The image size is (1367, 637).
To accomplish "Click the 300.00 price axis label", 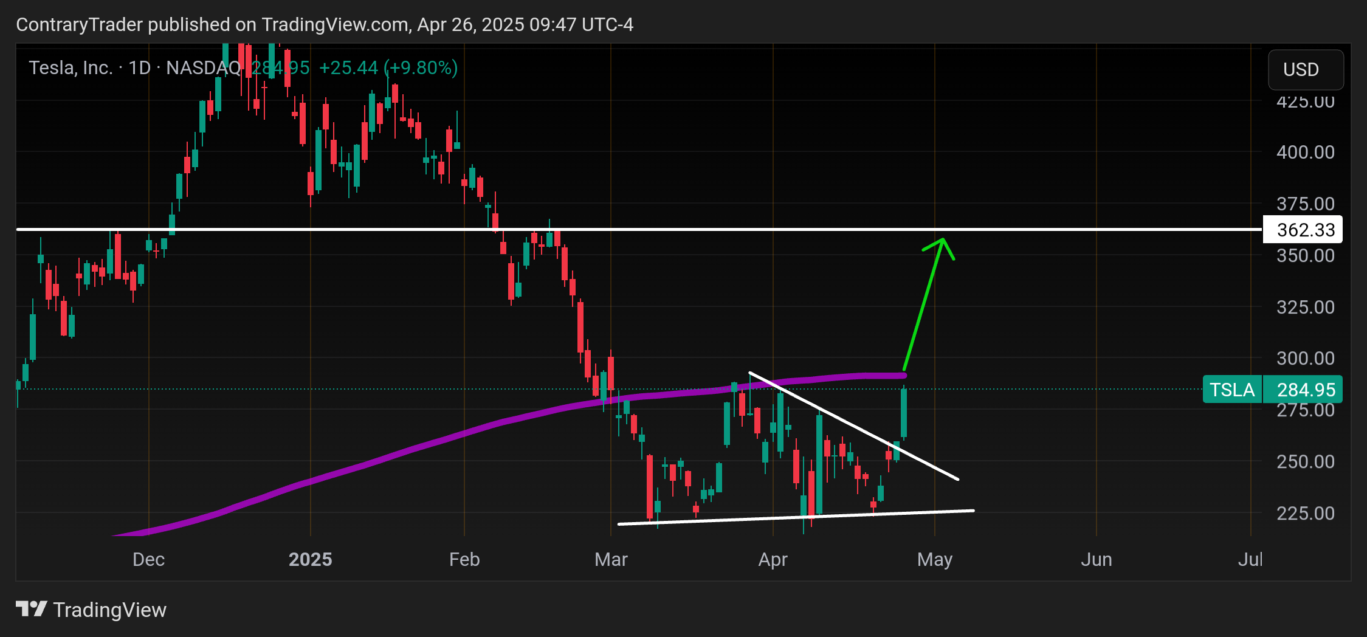I will point(1305,359).
